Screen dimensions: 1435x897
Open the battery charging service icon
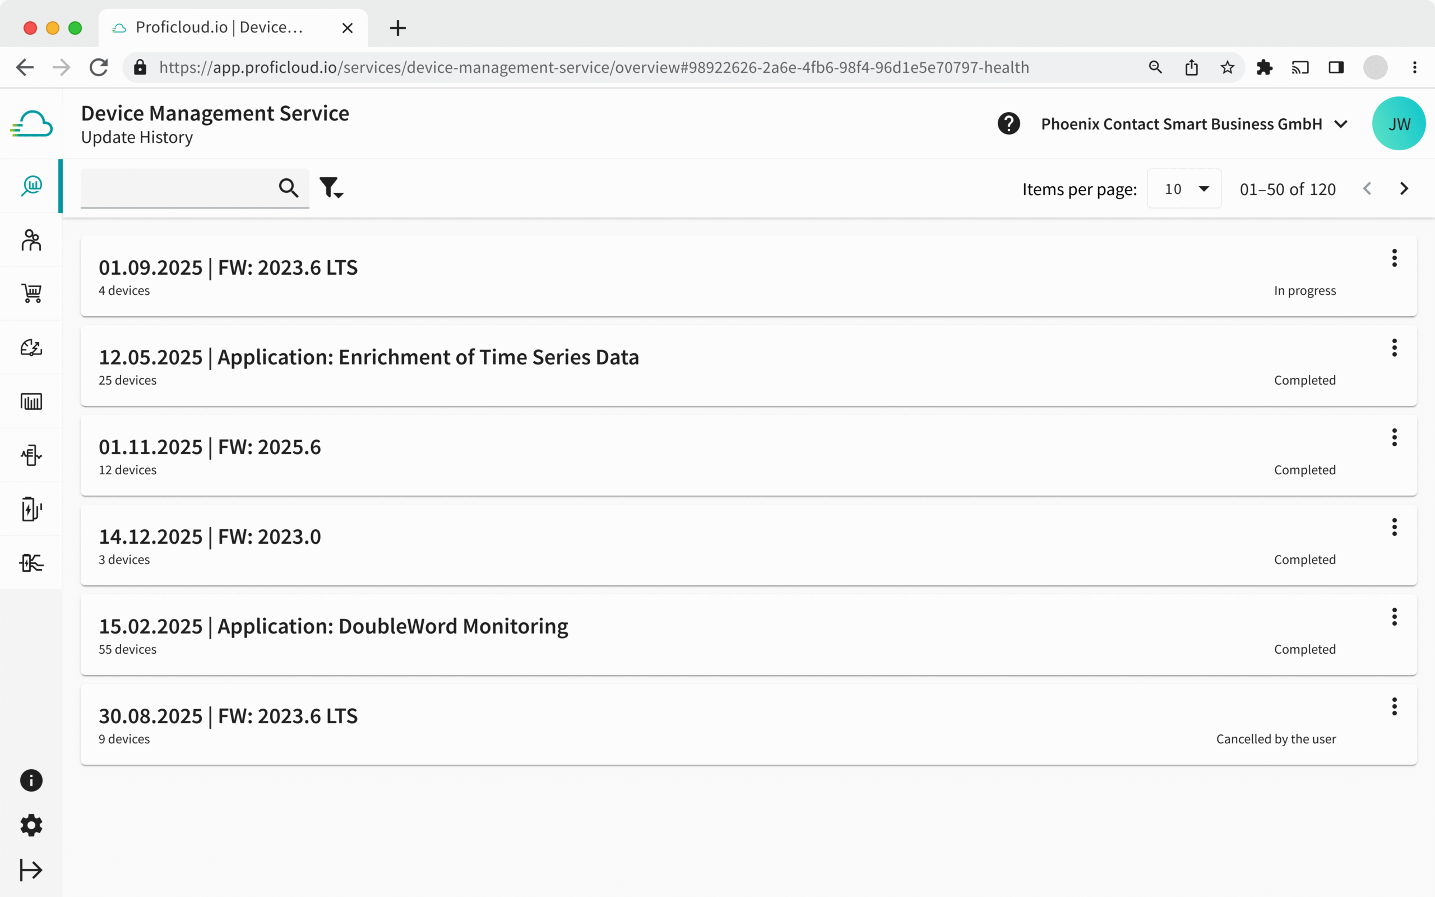pyautogui.click(x=31, y=509)
